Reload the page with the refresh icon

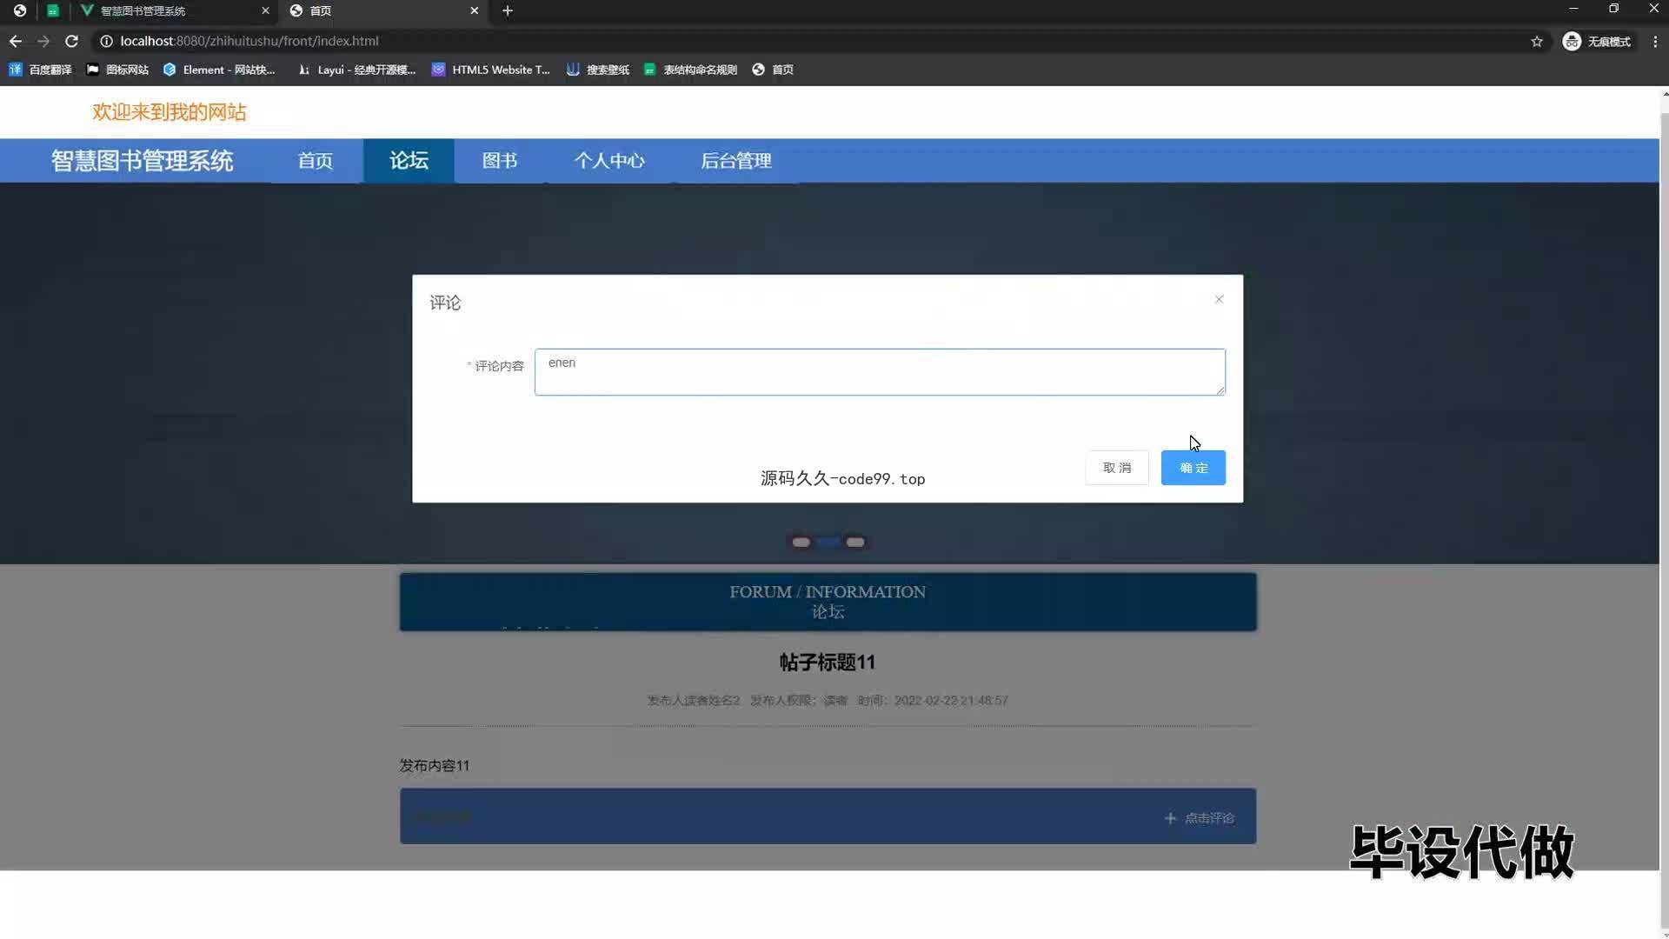pyautogui.click(x=71, y=41)
